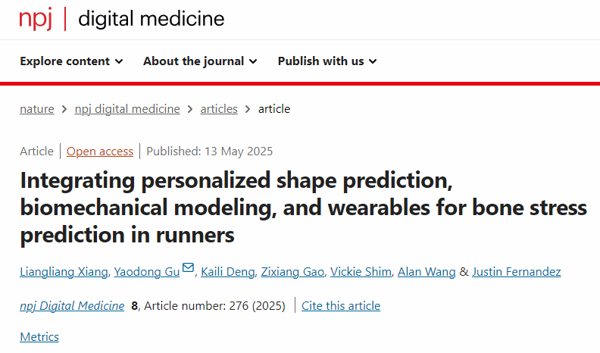600x353 pixels.
Task: Click Cite this article
Action: pos(341,306)
